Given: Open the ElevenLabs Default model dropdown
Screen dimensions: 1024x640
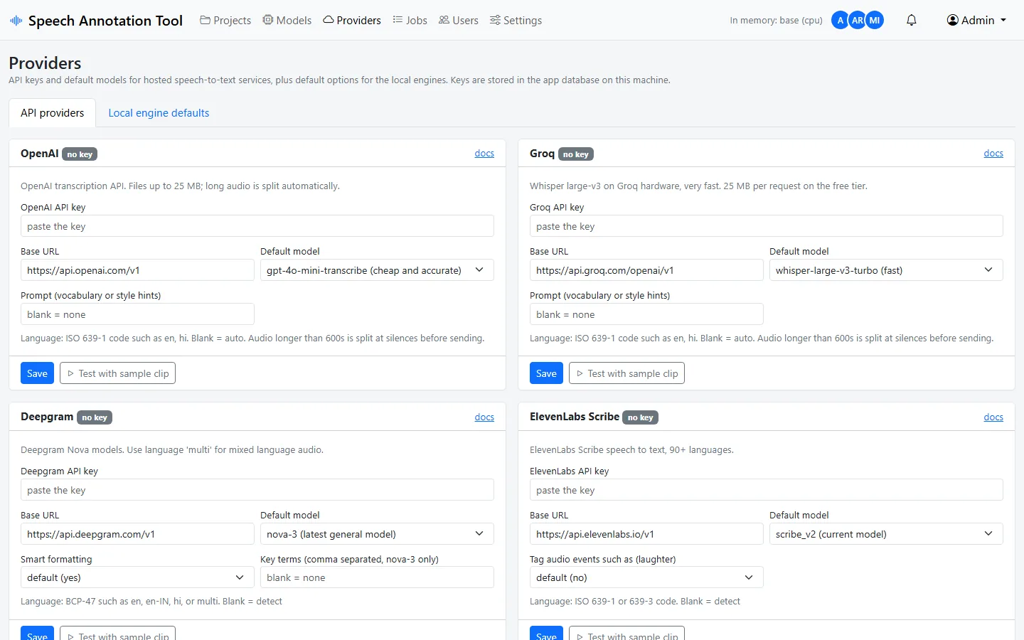Looking at the screenshot, I should 886,534.
